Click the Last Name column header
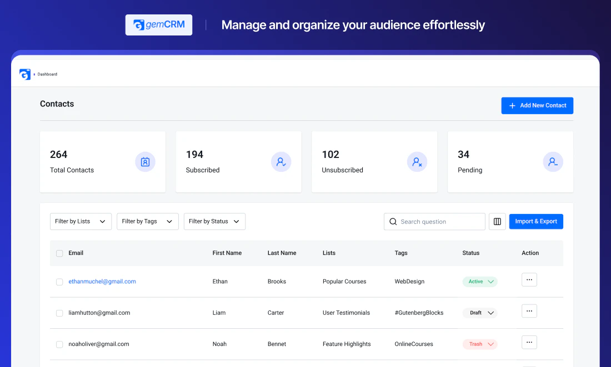 (x=282, y=253)
